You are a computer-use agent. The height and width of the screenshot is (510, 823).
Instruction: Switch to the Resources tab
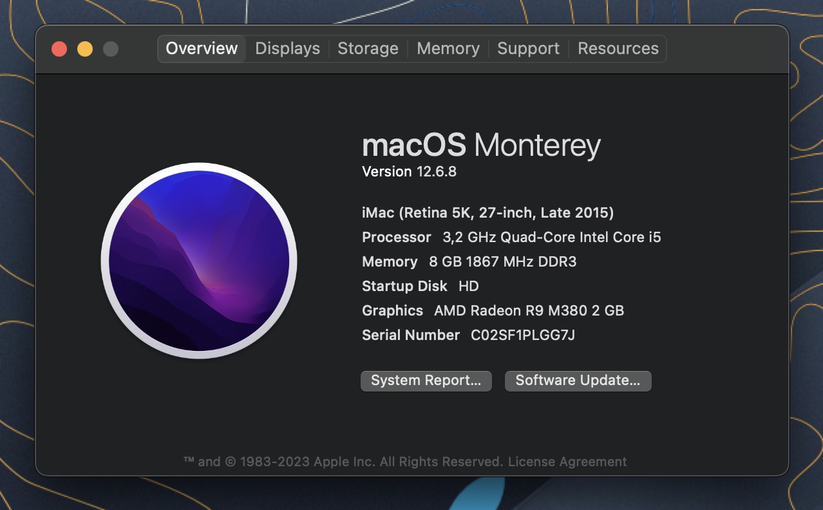(x=618, y=49)
